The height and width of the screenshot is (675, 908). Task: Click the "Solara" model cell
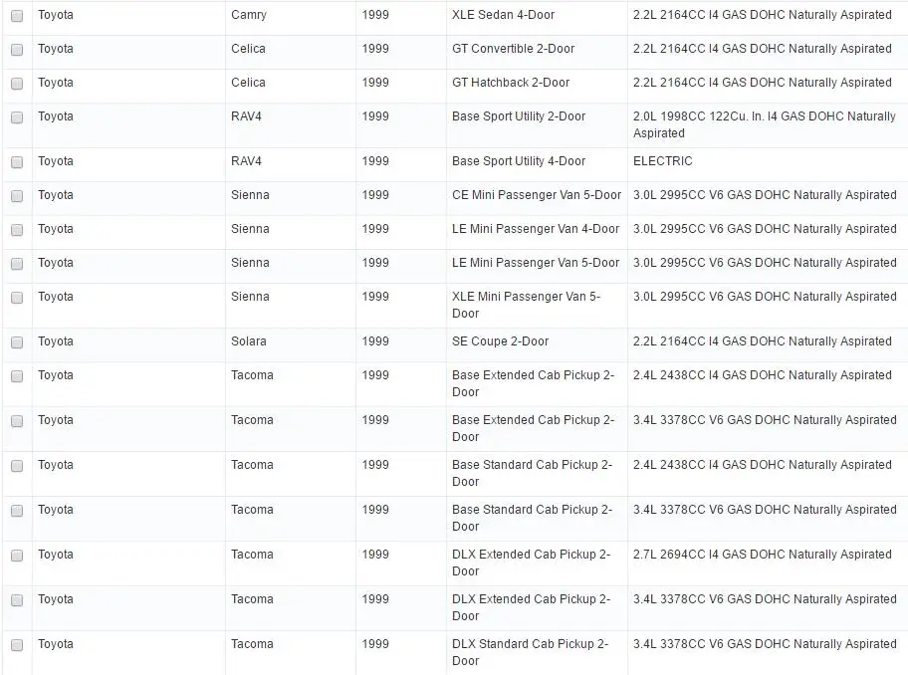pos(249,341)
